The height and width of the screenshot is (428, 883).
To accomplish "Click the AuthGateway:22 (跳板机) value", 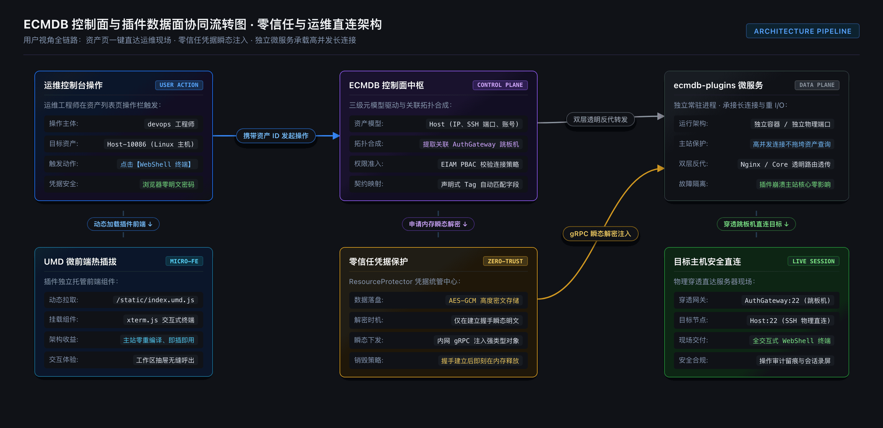I will click(787, 300).
